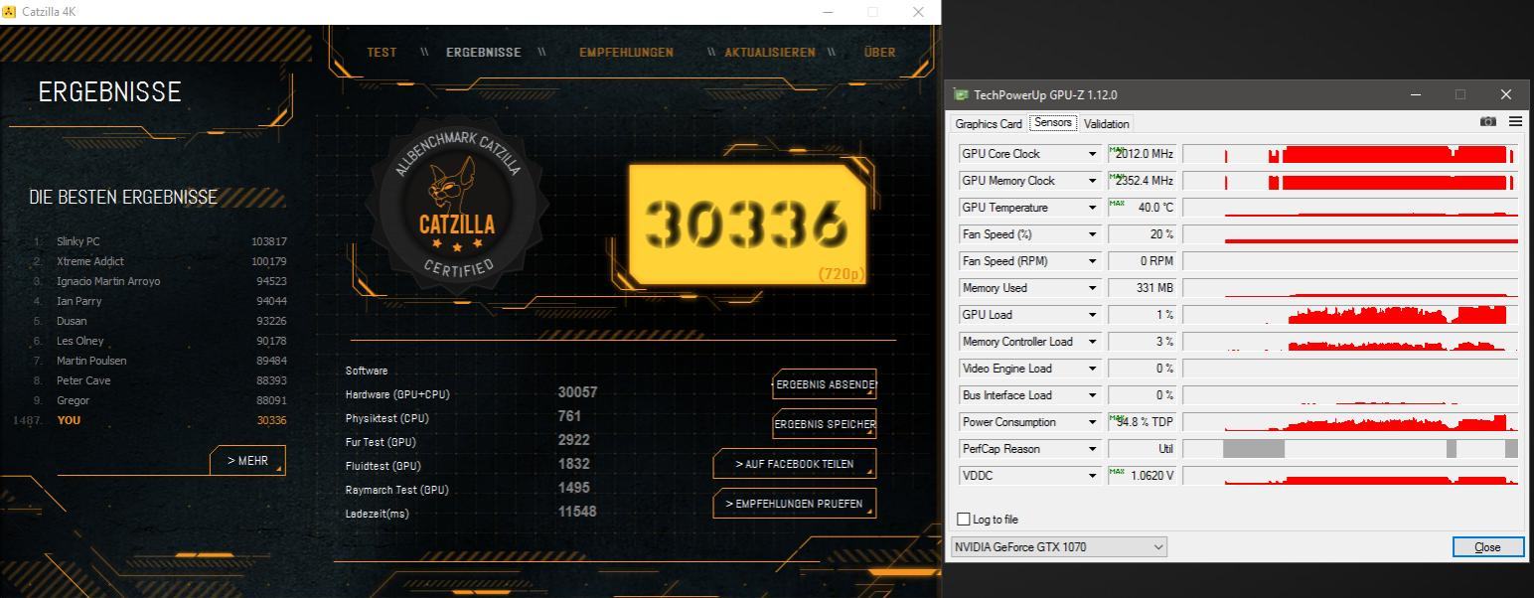This screenshot has height=598, width=1534.
Task: Select the Slinky PC leaderboard entry
Action: click(159, 241)
